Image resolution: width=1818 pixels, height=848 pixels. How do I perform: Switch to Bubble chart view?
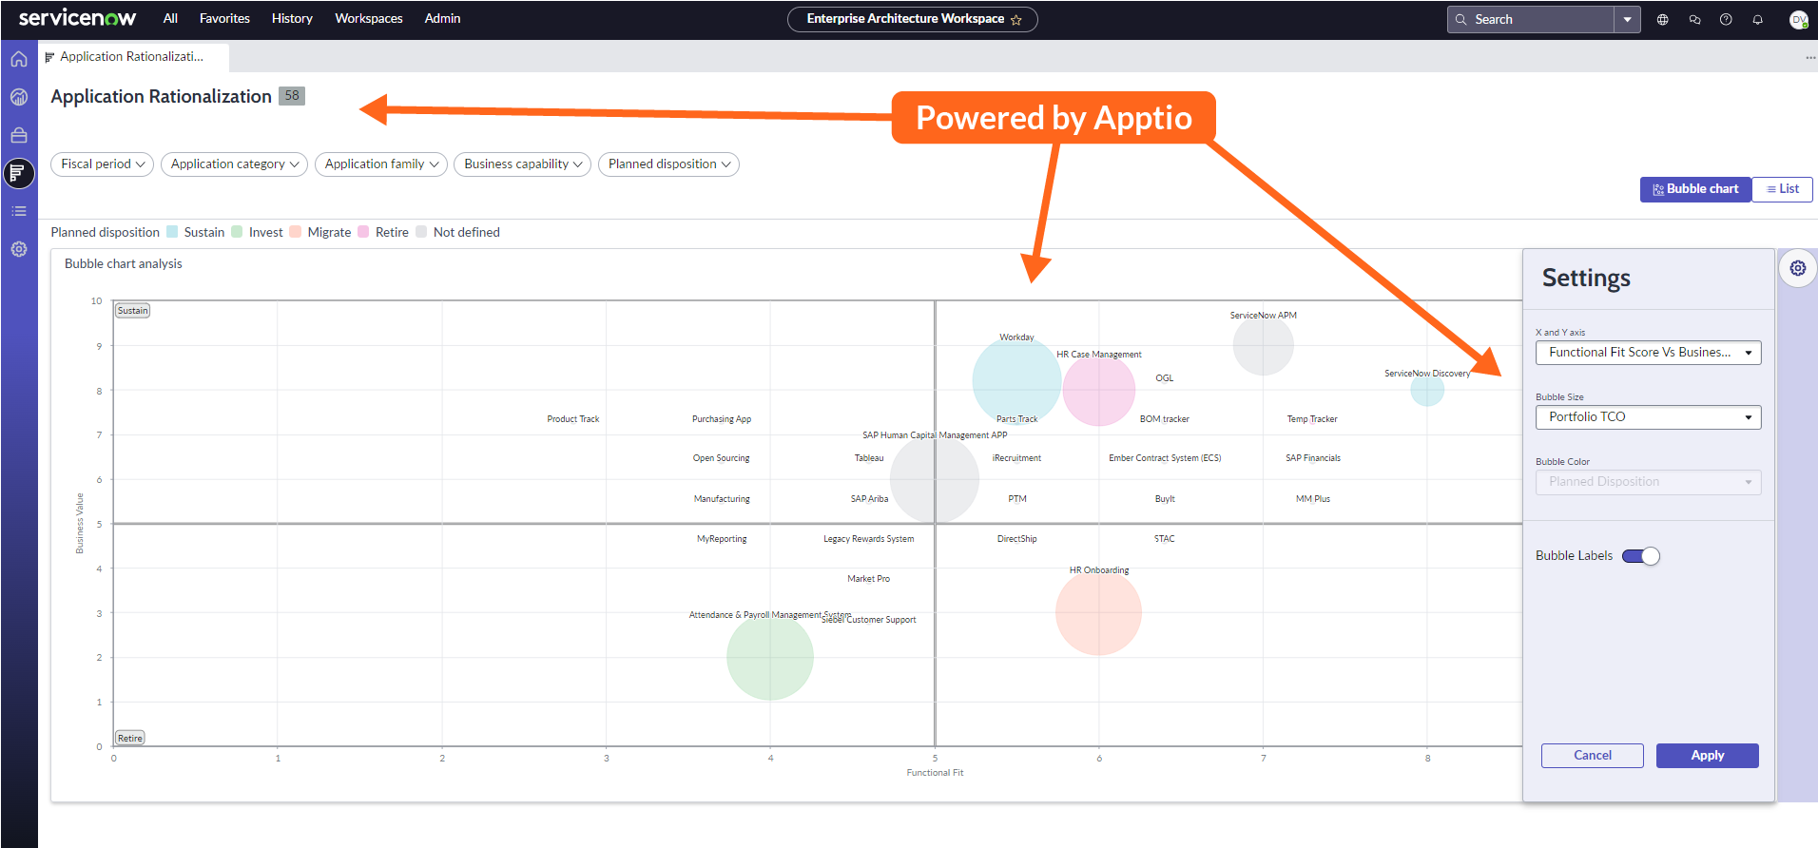pyautogui.click(x=1695, y=189)
